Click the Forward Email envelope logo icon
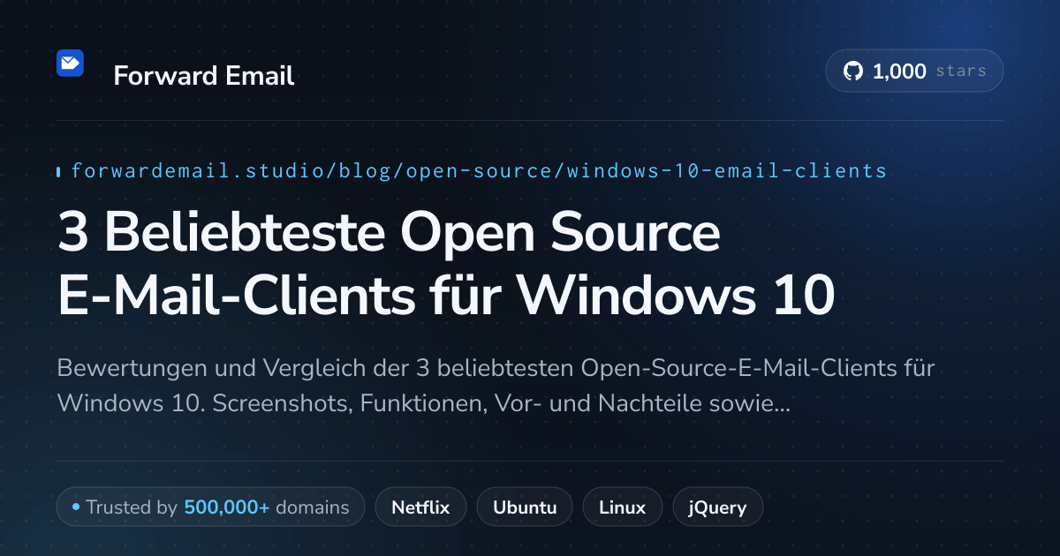 pos(70,63)
